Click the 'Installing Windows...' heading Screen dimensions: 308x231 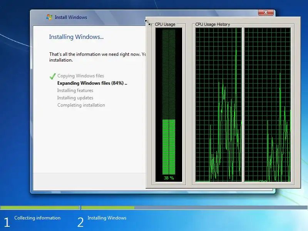[x=76, y=37]
